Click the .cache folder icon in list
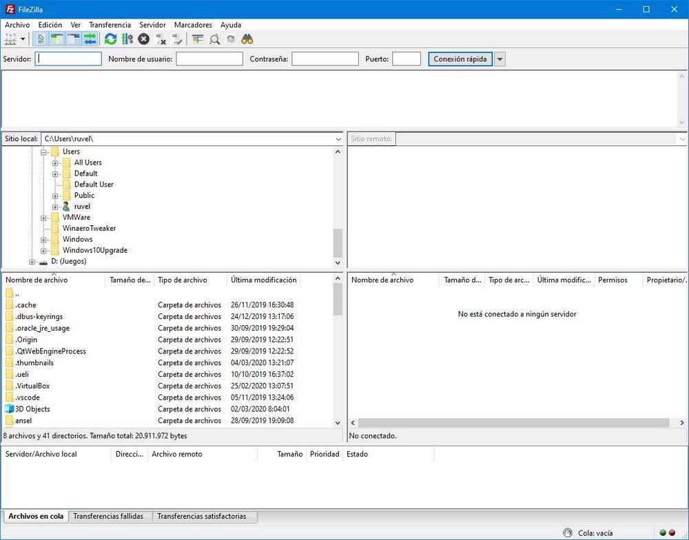The width and height of the screenshot is (689, 540). point(9,305)
